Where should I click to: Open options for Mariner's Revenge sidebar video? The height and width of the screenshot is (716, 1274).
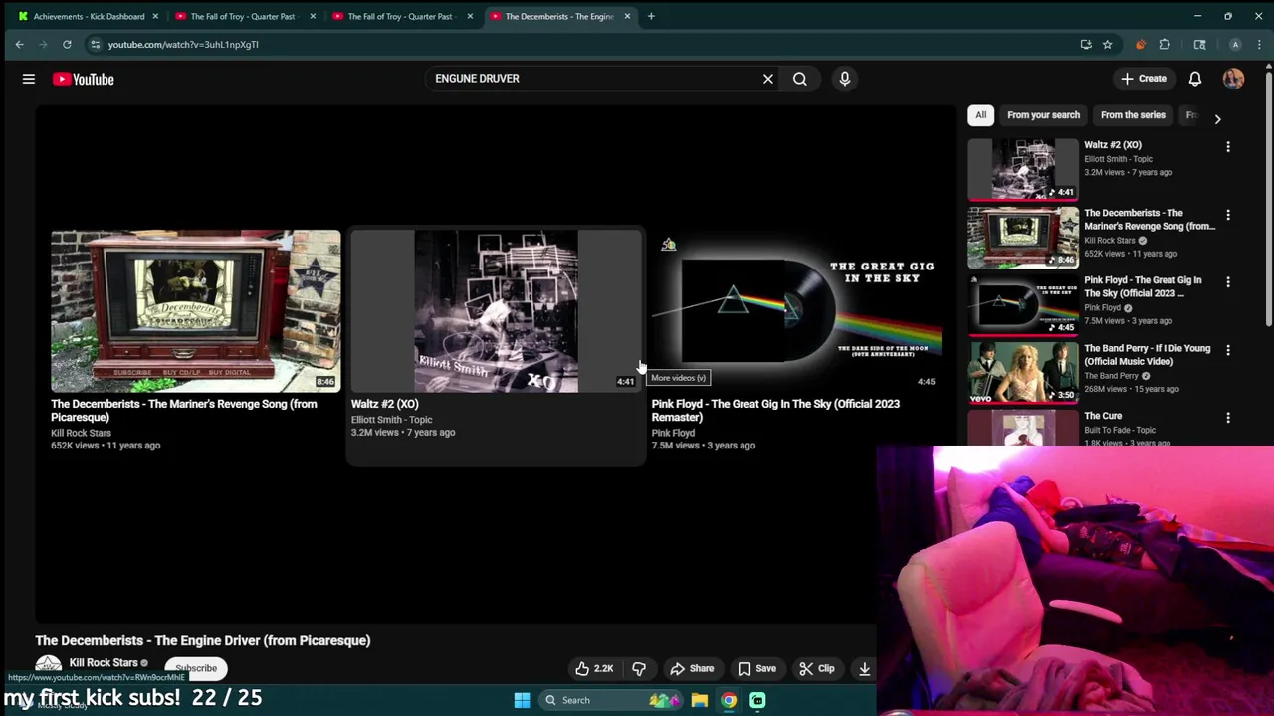(x=1228, y=215)
